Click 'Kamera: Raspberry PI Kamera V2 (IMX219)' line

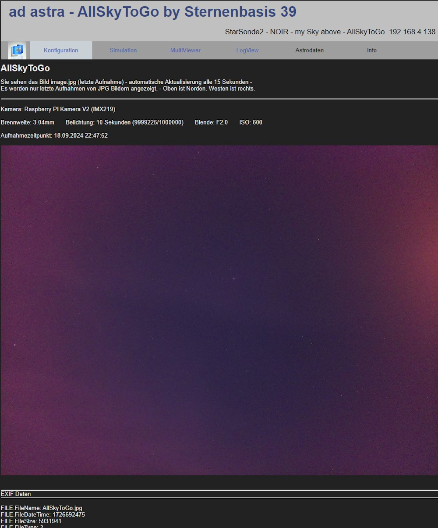[x=58, y=109]
